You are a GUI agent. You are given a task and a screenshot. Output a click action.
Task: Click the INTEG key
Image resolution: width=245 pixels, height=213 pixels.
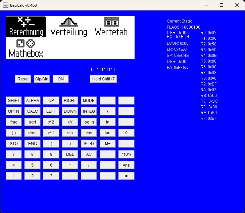(x=89, y=111)
